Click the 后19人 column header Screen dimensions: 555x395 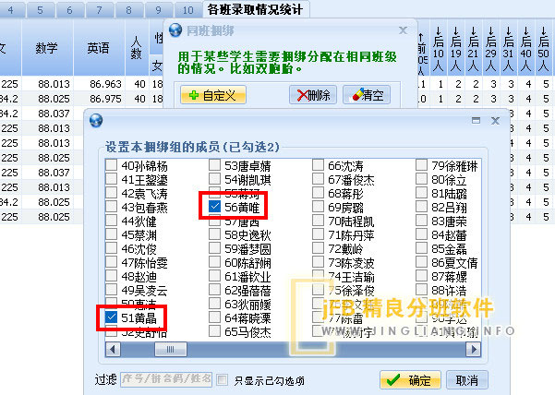[456, 48]
